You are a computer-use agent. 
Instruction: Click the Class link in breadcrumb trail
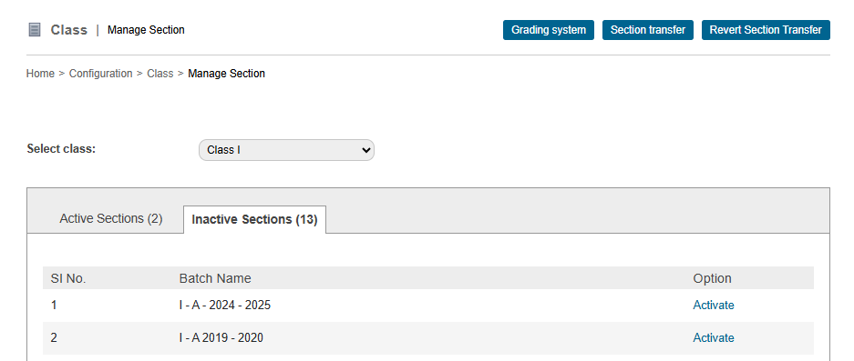point(160,74)
